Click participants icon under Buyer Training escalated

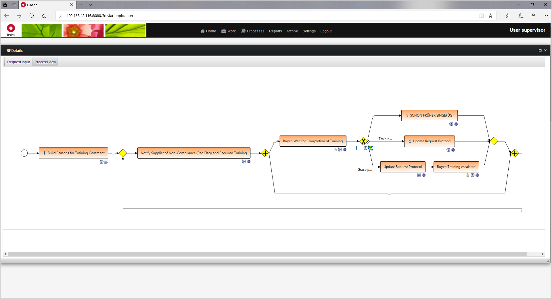(x=472, y=175)
